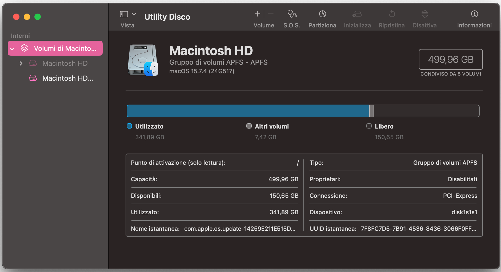This screenshot has width=501, height=272.
Task: Expand the Macintosh HD disclosure arrow
Action: pyautogui.click(x=21, y=63)
